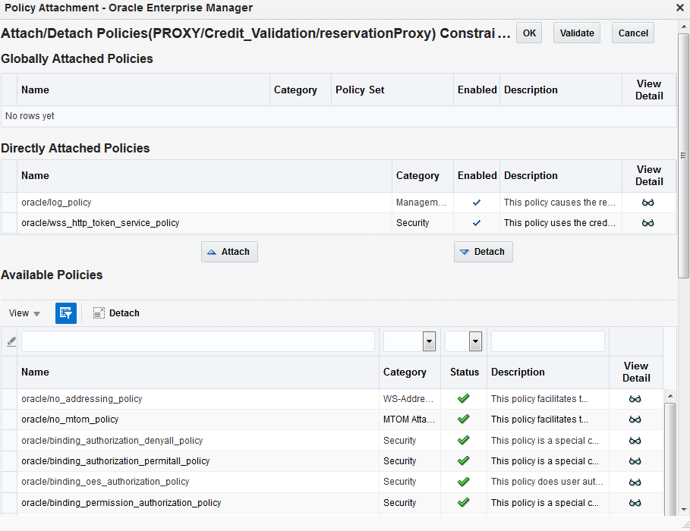Click status check for binding_authorization_permitall_policy

[463, 461]
